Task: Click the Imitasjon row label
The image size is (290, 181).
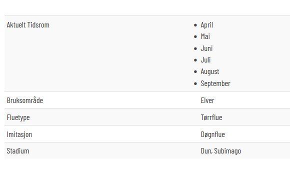Action: 19,134
